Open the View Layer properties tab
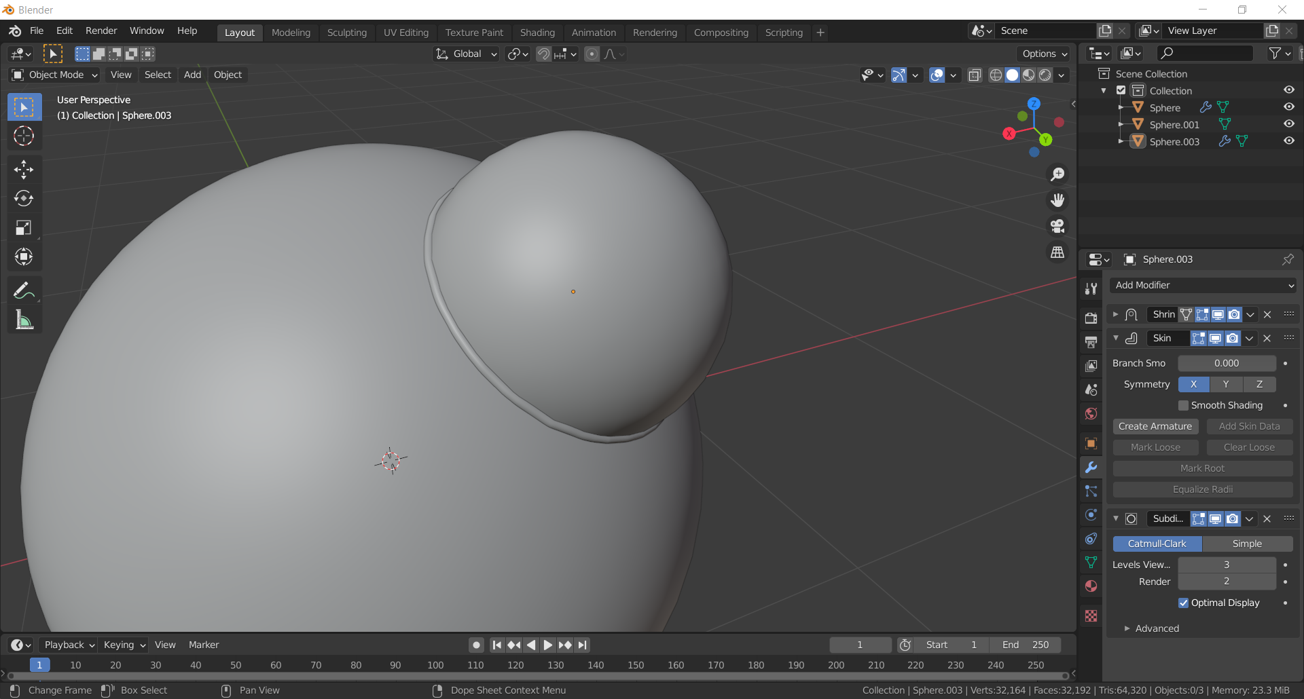Viewport: 1304px width, 699px height. pos(1091,366)
